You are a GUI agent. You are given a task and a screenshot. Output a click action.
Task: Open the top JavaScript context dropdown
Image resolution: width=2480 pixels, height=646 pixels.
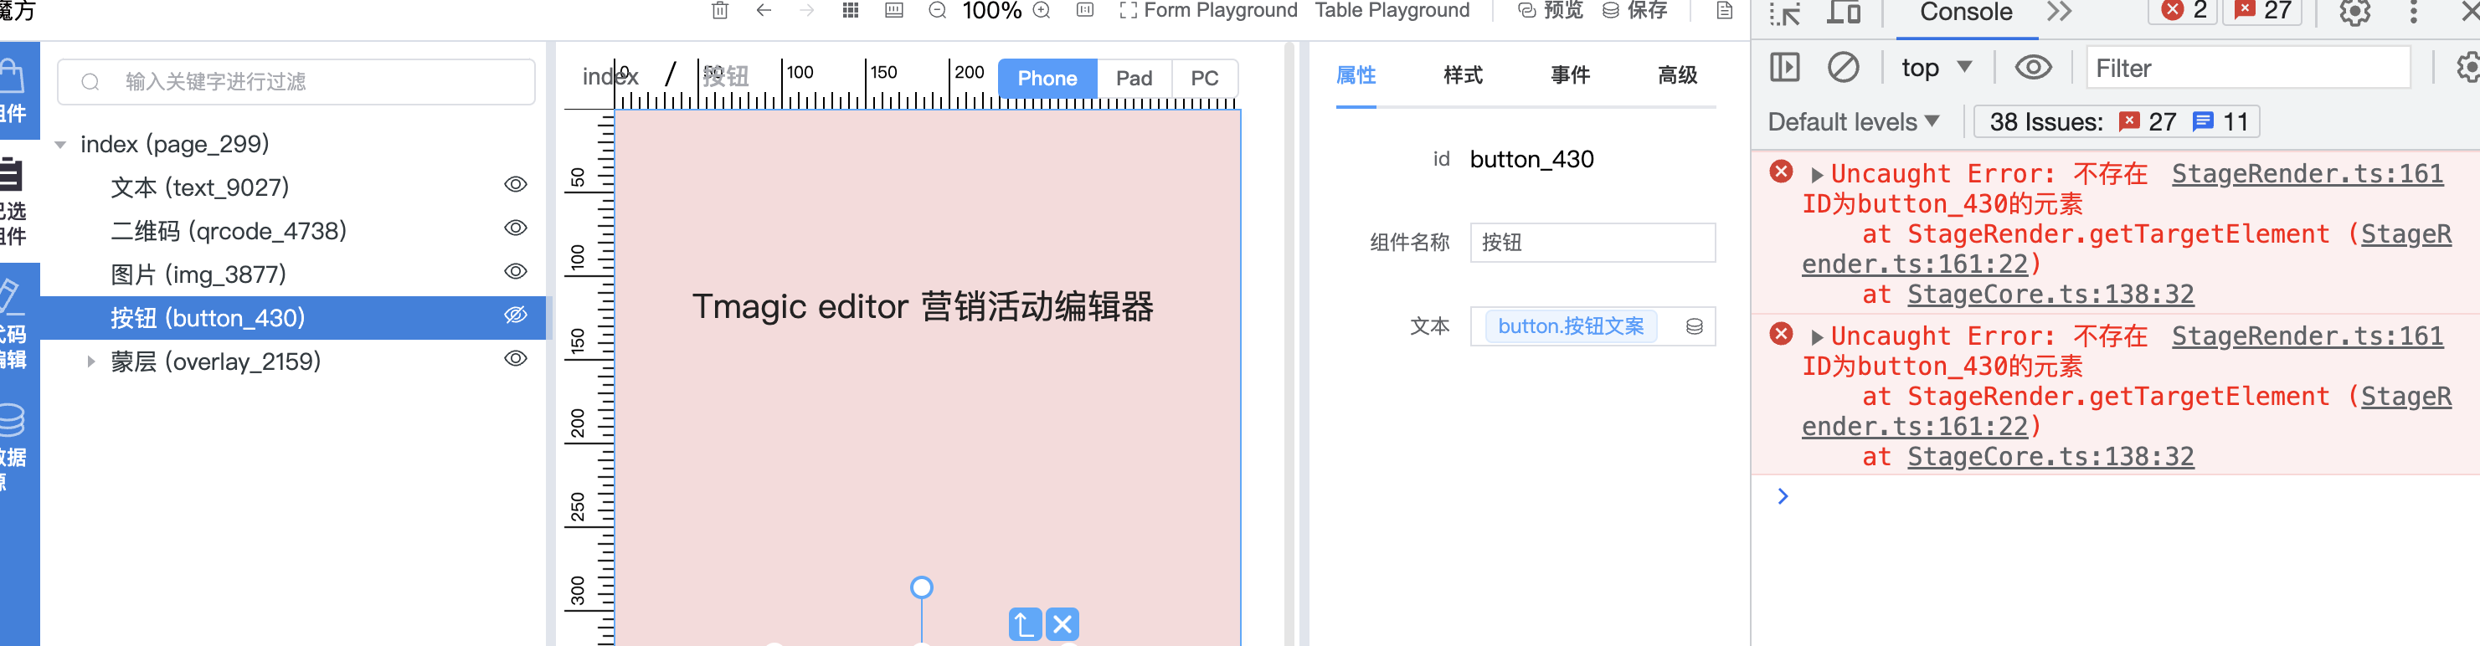[x=1936, y=68]
